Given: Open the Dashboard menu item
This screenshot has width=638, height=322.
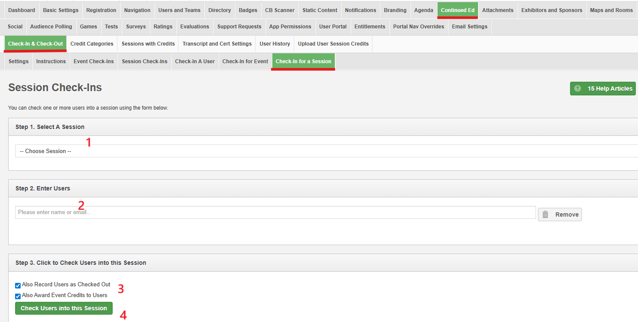Looking at the screenshot, I should [22, 10].
